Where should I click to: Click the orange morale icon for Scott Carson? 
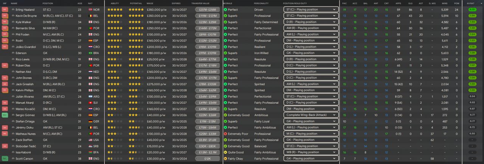225,158
